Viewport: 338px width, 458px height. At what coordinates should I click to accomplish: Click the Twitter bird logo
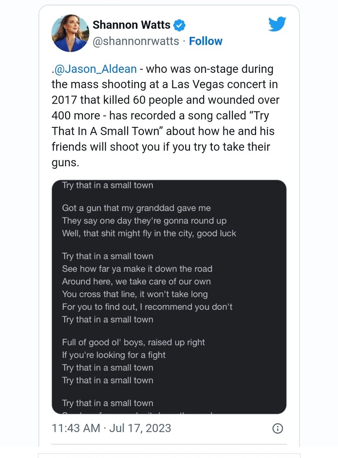tap(277, 24)
